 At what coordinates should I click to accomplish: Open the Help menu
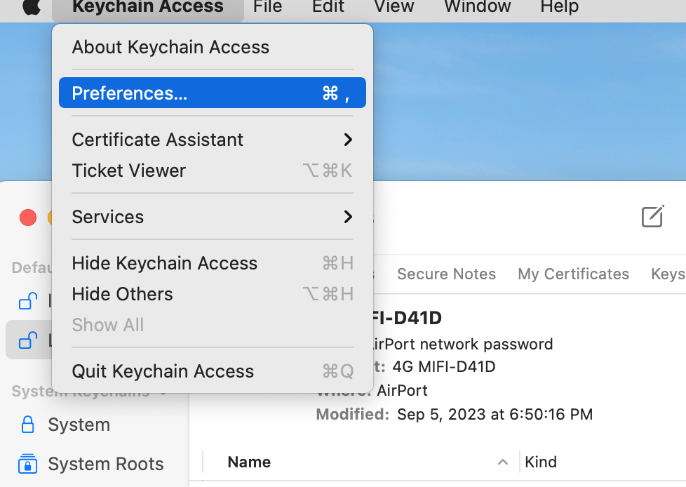(x=559, y=6)
